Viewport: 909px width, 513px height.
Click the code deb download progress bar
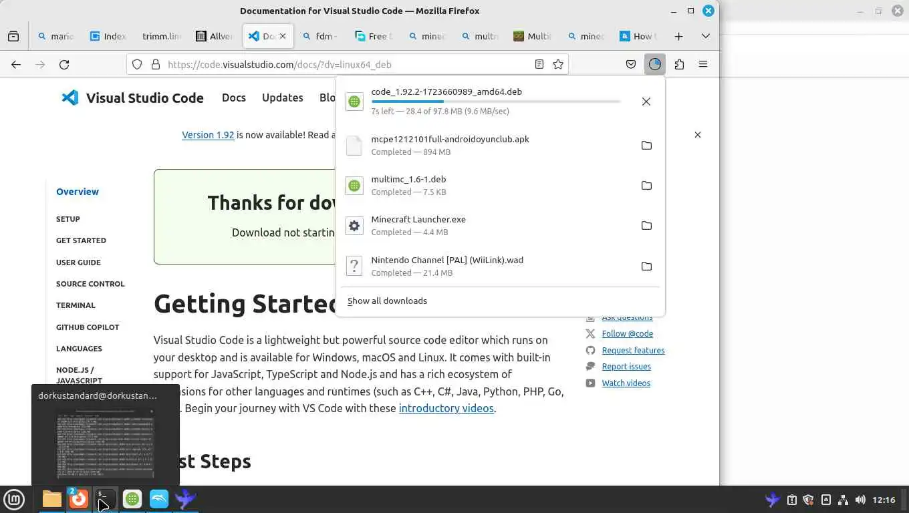496,102
